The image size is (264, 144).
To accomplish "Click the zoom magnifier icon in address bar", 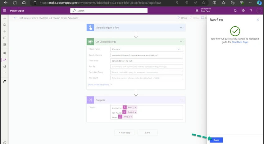I will [187, 3].
